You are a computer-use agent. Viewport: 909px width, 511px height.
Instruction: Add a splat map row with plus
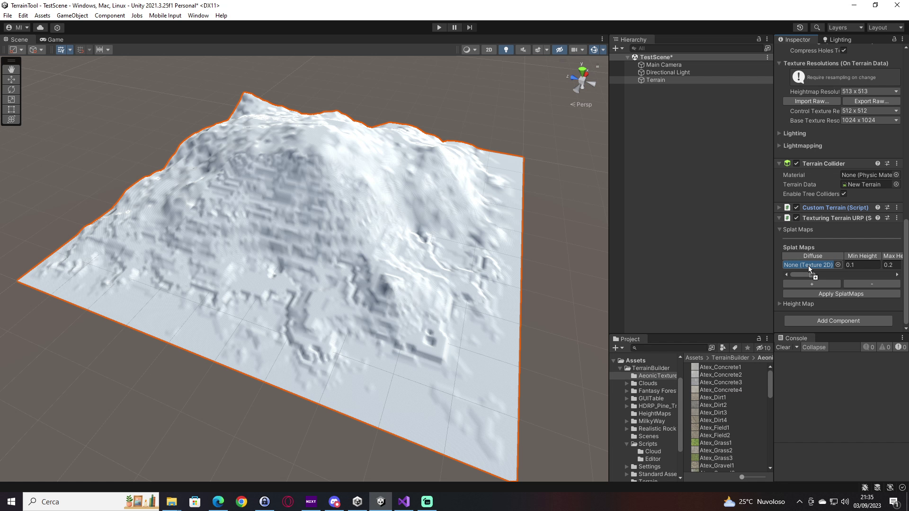tap(811, 284)
